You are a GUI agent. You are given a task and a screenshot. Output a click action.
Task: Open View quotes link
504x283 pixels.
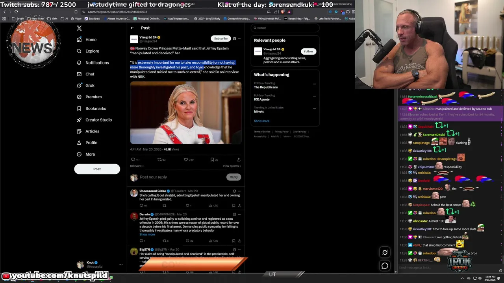(x=232, y=166)
